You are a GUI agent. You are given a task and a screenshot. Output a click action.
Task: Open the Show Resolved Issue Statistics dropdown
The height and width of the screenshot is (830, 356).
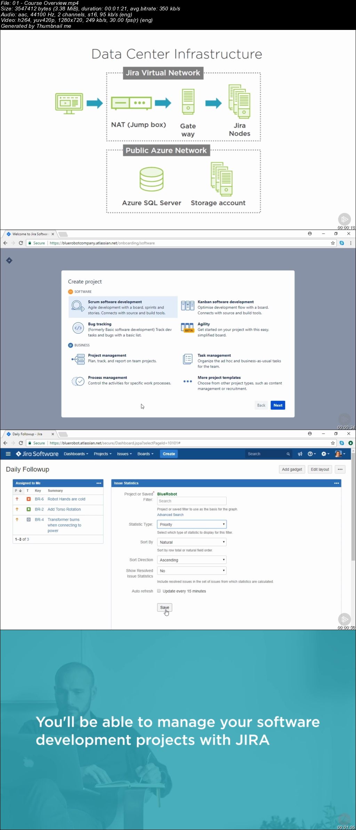point(192,570)
